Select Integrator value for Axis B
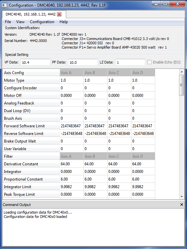The image size is (187, 249). (x=96, y=172)
